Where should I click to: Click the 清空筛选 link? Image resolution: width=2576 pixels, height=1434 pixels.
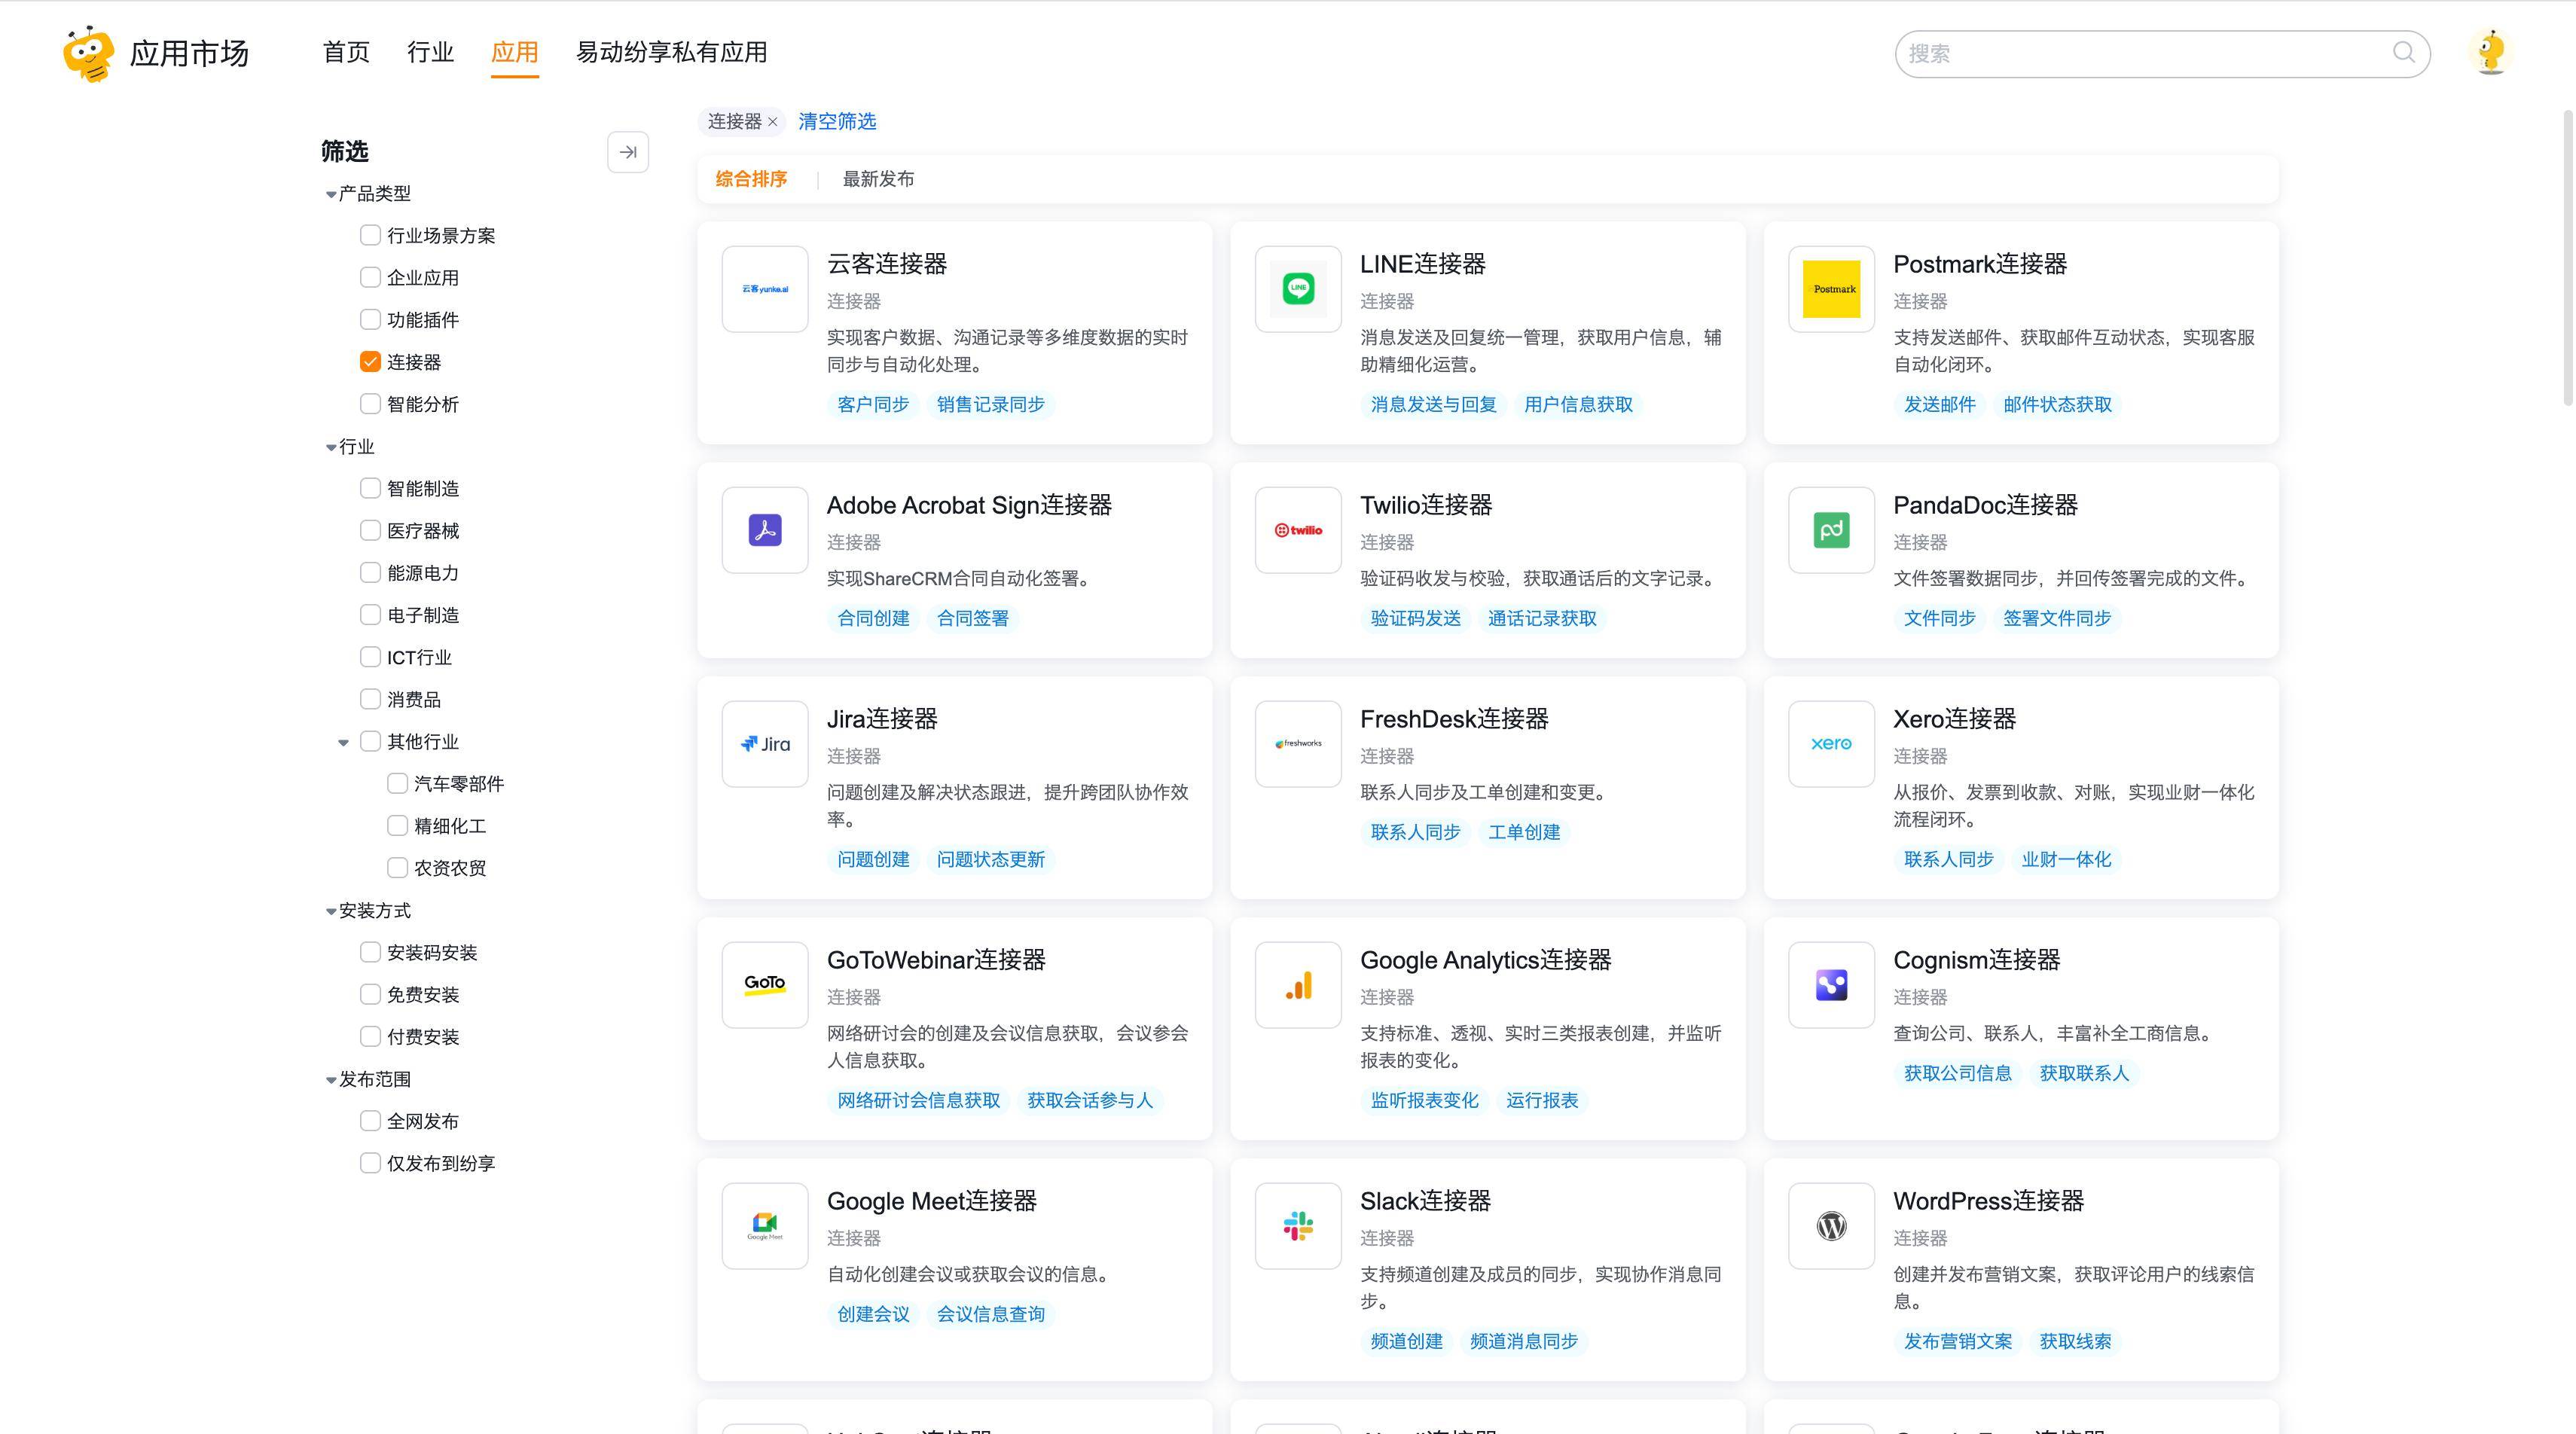pyautogui.click(x=837, y=121)
